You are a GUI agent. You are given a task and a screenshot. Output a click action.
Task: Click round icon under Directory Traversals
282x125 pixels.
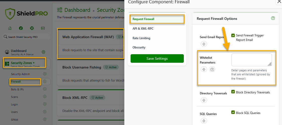pos(204,100)
